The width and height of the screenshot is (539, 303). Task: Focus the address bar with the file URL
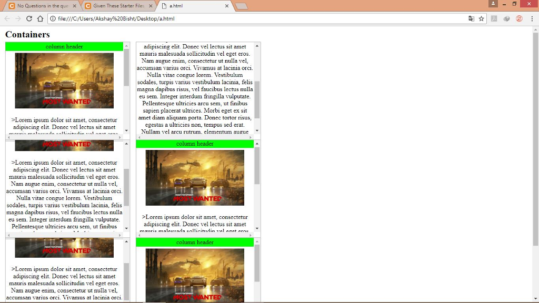tap(261, 18)
